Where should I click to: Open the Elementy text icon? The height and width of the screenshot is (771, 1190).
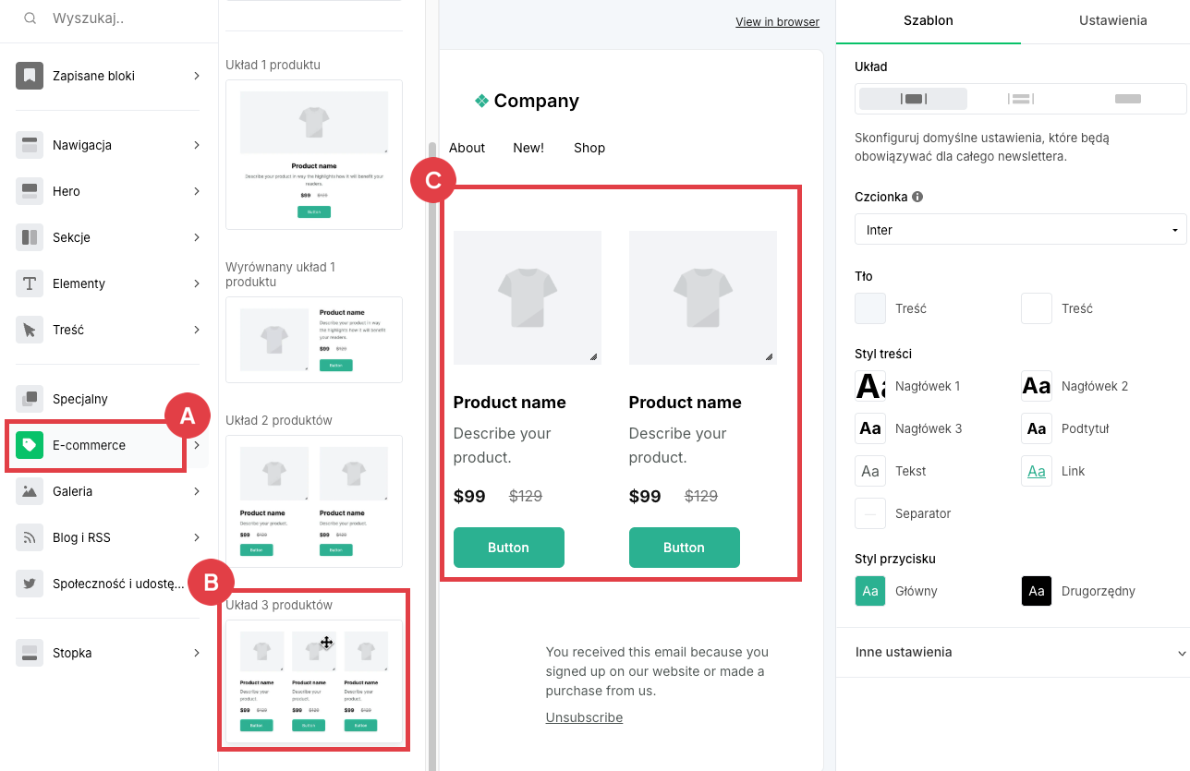pyautogui.click(x=30, y=283)
